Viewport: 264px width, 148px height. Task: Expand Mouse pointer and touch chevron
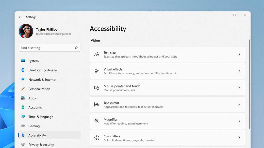[x=239, y=88]
